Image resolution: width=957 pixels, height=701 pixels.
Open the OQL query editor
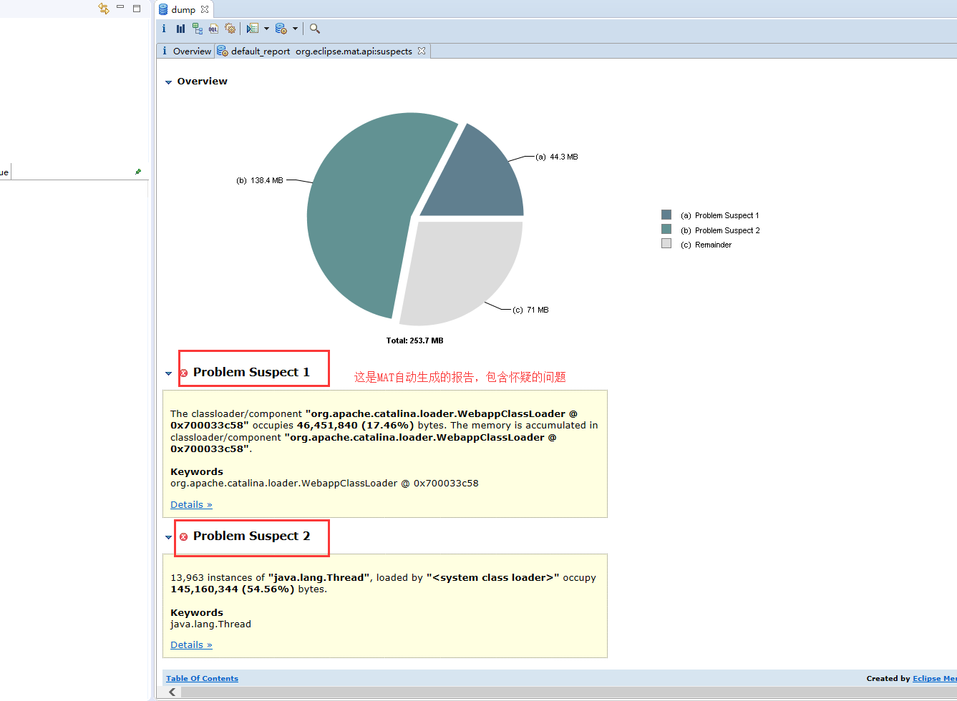point(213,29)
